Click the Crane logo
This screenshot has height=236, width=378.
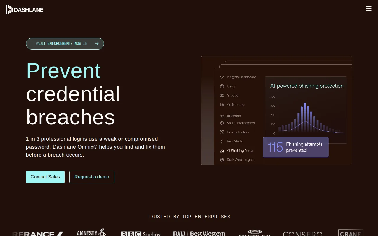[351, 233]
